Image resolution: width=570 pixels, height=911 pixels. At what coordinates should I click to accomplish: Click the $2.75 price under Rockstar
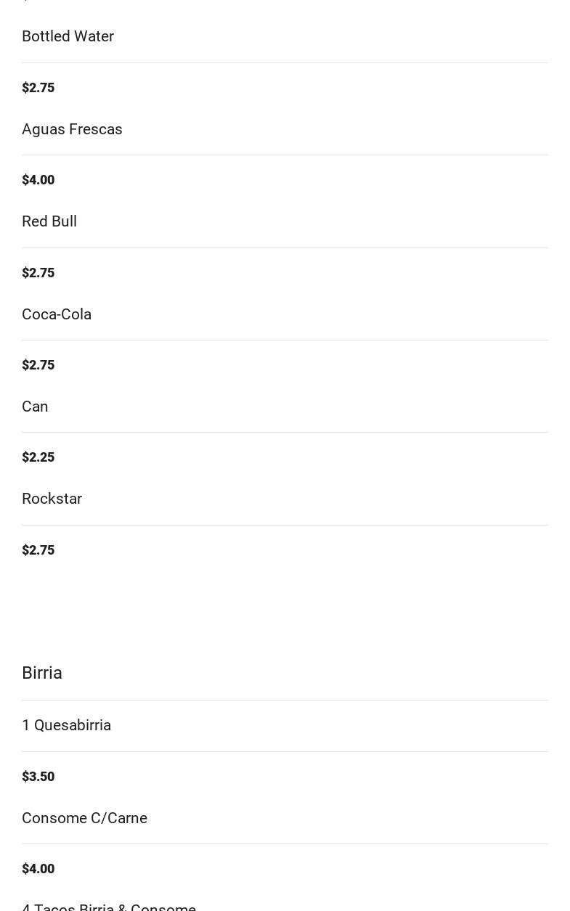pos(38,550)
